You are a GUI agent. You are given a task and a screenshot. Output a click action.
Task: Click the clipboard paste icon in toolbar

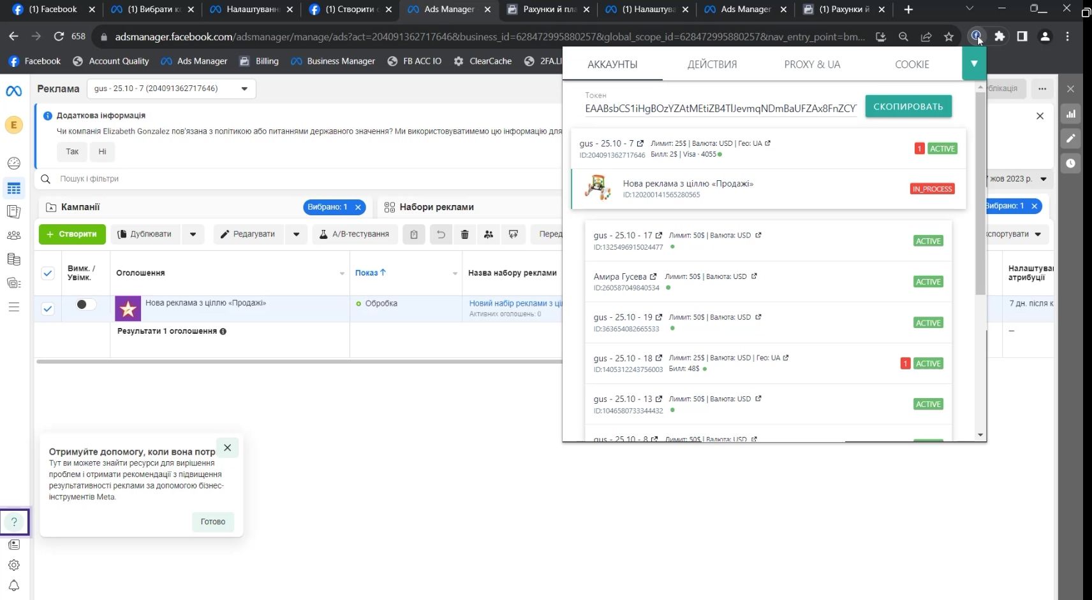pos(414,234)
